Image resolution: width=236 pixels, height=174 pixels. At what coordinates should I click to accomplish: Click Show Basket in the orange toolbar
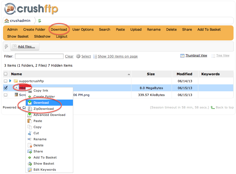(18, 37)
